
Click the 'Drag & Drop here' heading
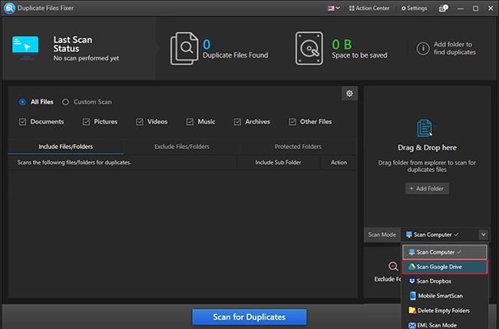point(427,147)
